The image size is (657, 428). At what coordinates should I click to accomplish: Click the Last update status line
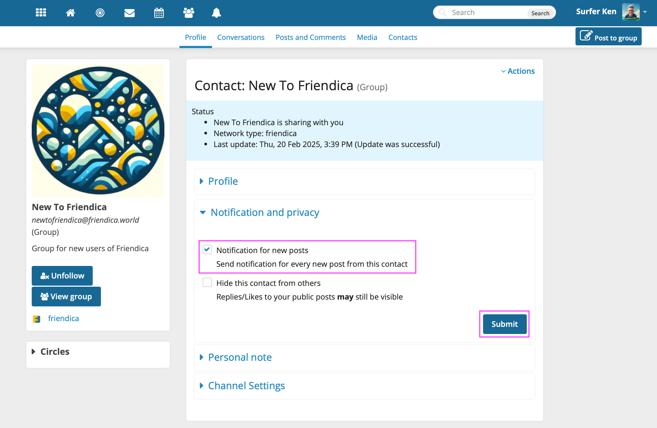click(327, 144)
